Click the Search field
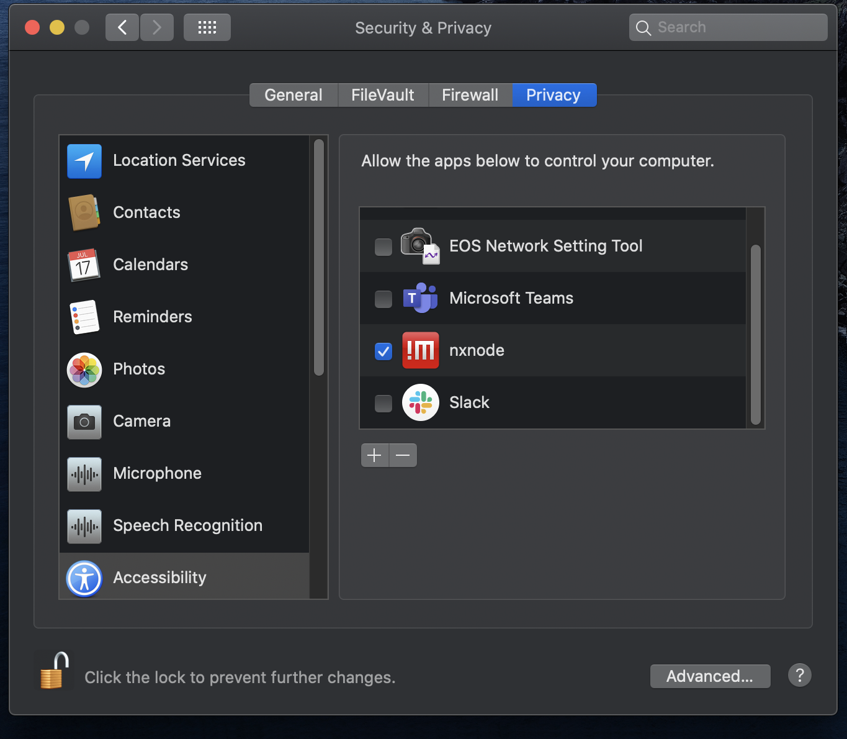847x739 pixels. click(728, 27)
